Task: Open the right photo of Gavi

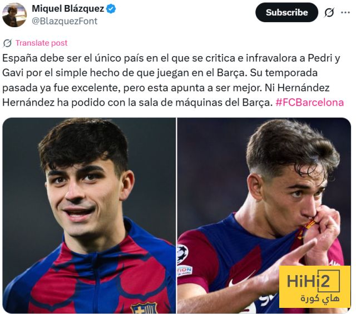Action: coord(264,215)
